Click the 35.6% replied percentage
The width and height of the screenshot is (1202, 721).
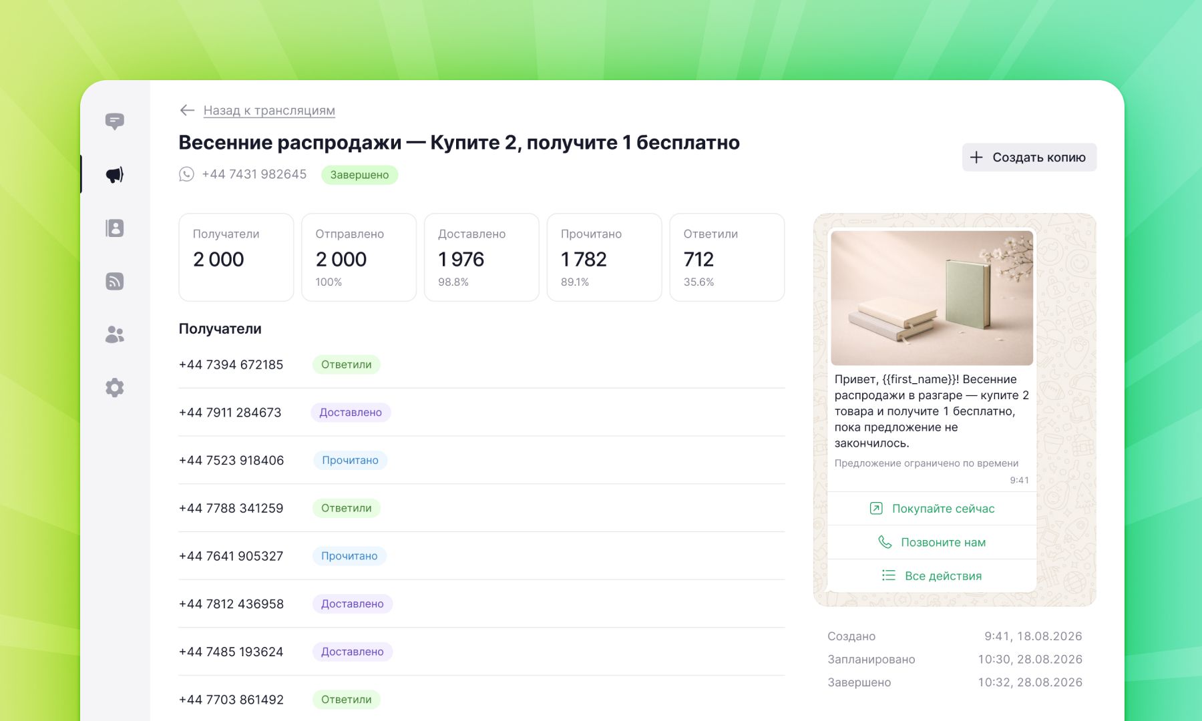point(698,282)
